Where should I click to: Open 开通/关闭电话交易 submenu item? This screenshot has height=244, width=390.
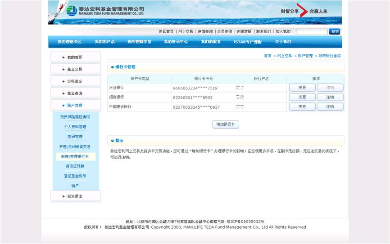[75, 146]
